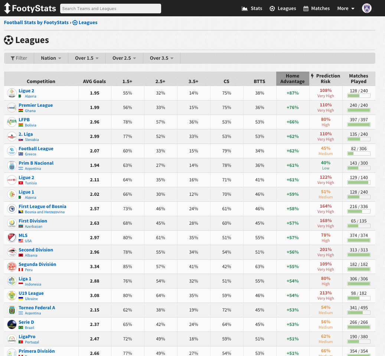Screen dimensions: 385x356
Task: Click the Football Stats by FootyStats breadcrumb
Action: [x=36, y=22]
